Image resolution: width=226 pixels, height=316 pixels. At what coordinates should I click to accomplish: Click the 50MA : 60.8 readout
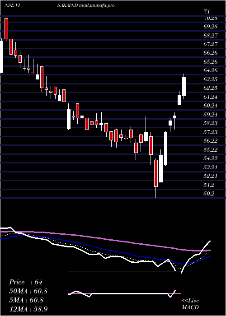coord(28,291)
